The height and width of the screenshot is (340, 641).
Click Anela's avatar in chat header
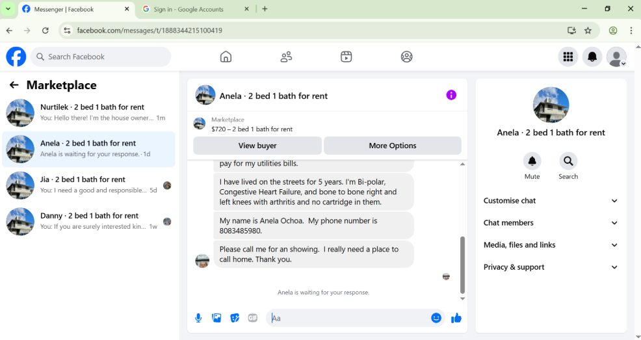click(205, 95)
